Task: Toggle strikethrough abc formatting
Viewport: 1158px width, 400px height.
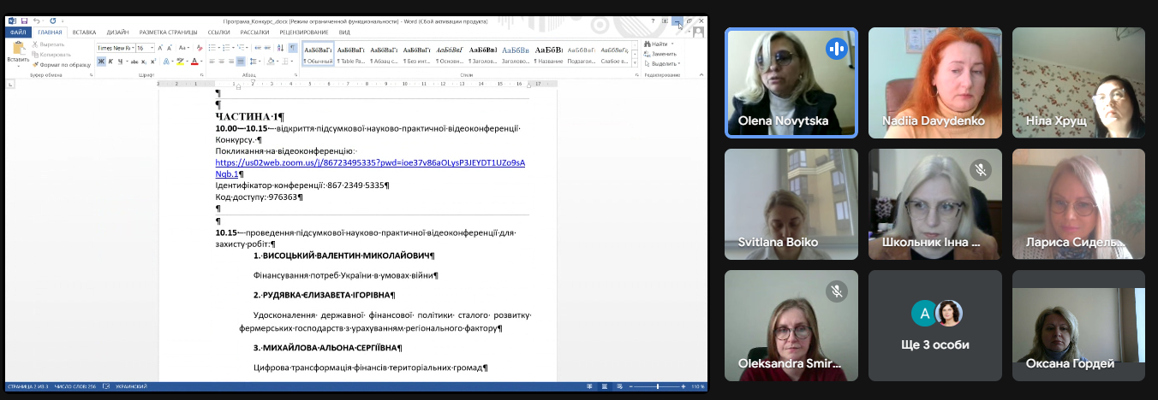Action: point(134,62)
